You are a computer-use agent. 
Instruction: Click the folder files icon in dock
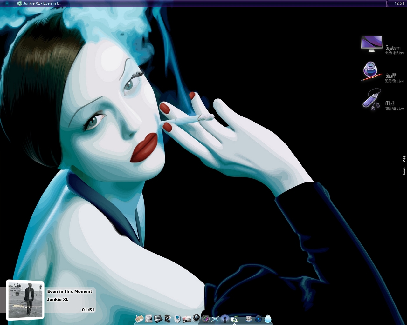pyautogui.click(x=139, y=319)
